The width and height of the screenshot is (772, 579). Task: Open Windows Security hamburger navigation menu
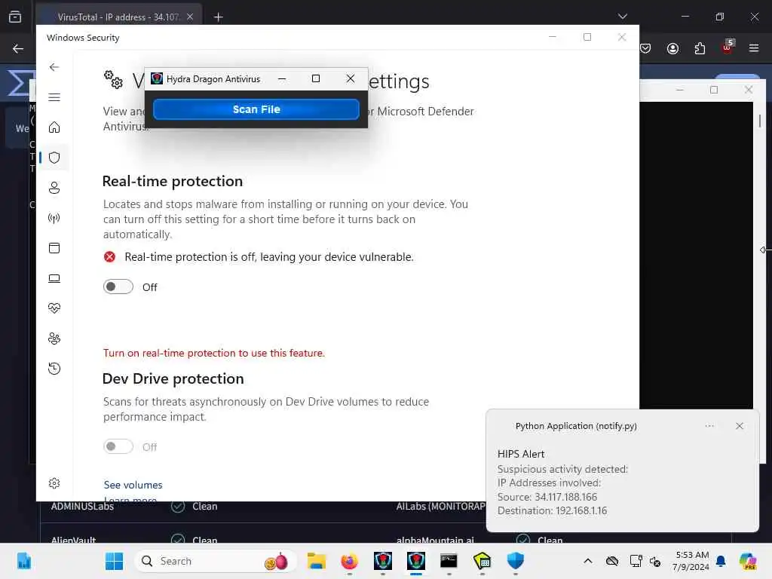click(x=54, y=97)
